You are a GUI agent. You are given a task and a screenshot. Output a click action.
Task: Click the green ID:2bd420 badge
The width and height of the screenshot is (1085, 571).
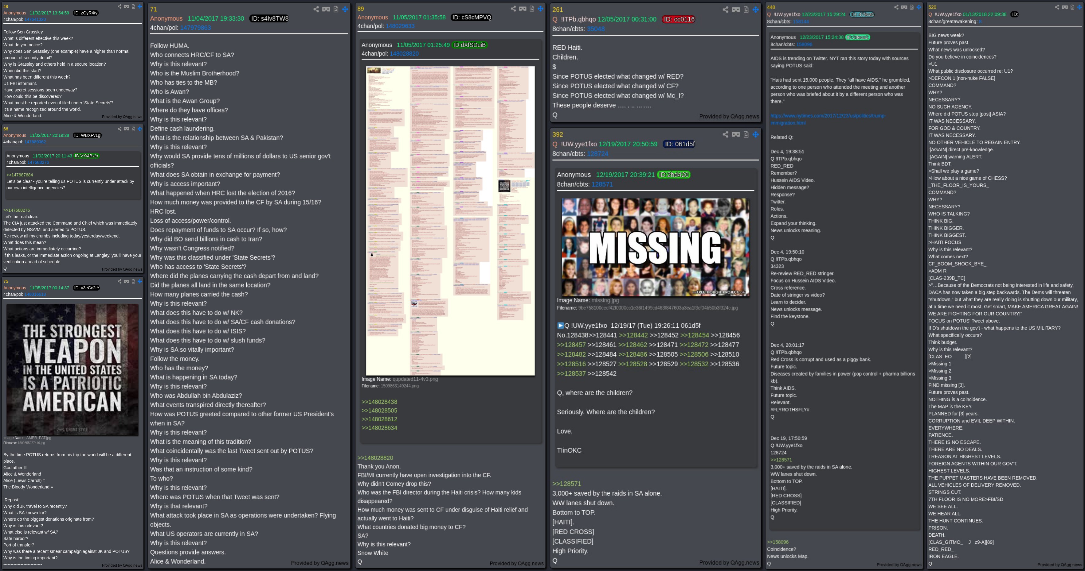[x=673, y=175]
